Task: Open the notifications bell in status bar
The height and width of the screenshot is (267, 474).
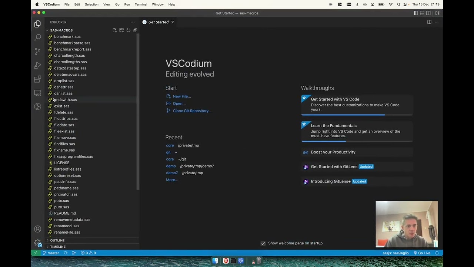Action: (x=437, y=253)
